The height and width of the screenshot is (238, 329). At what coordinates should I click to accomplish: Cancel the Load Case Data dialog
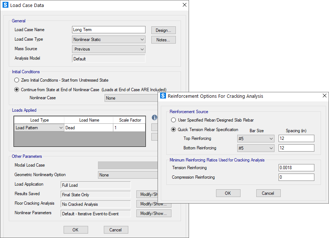116,230
